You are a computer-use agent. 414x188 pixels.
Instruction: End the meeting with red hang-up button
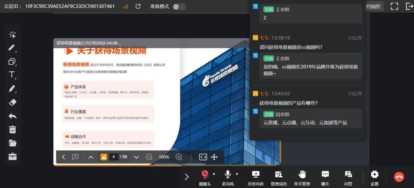coord(399,177)
